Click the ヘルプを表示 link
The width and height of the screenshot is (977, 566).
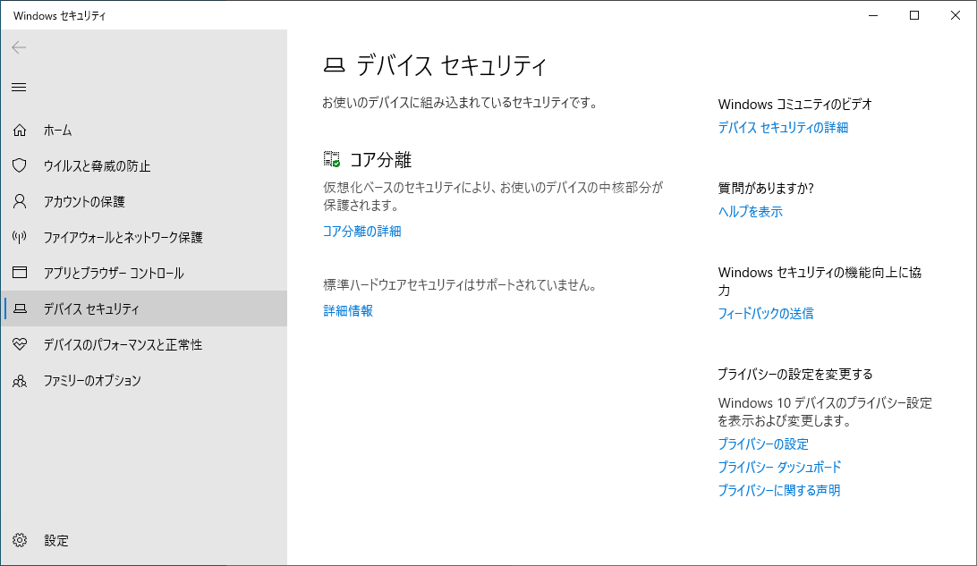pos(750,212)
